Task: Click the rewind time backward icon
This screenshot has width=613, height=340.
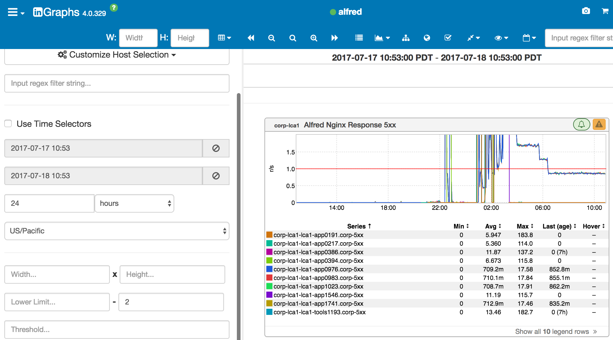Action: (251, 38)
